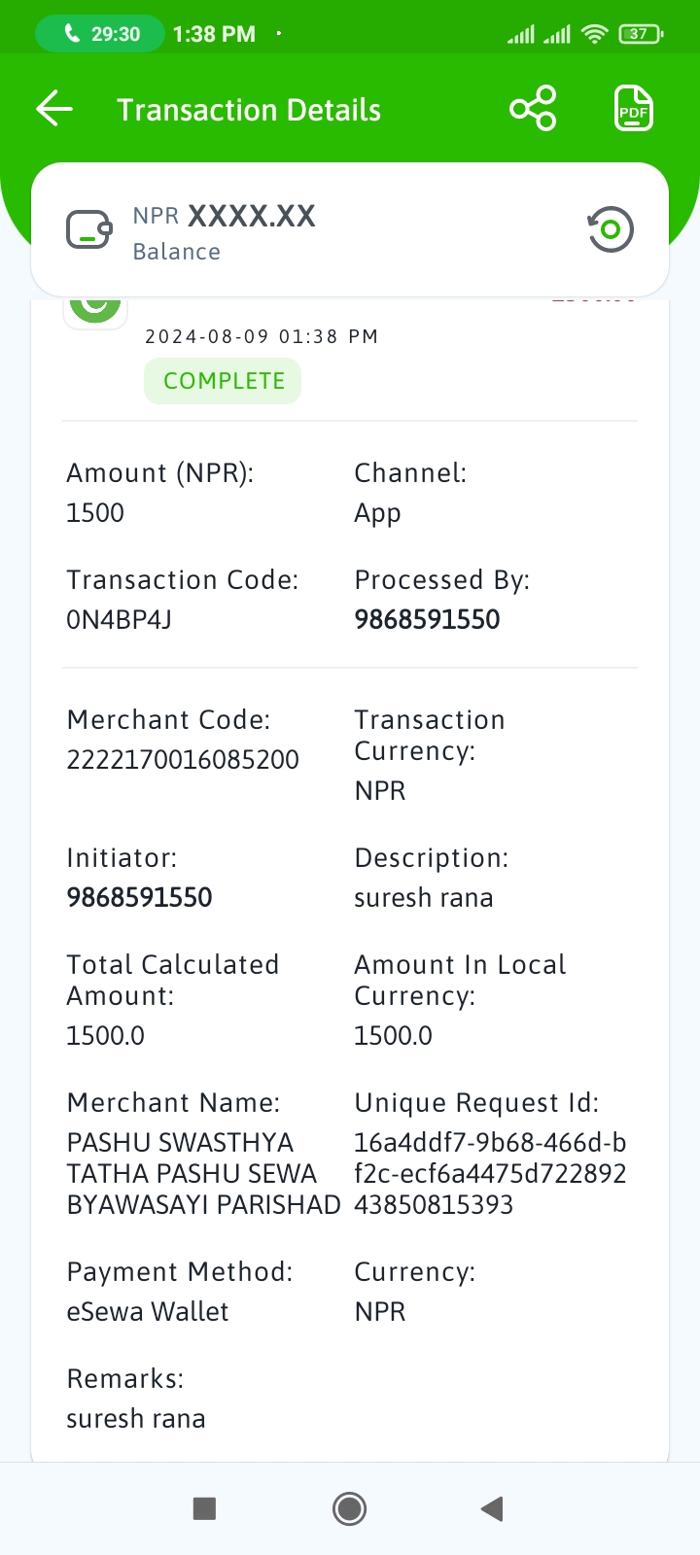Tap the balance refresh icon

611,230
